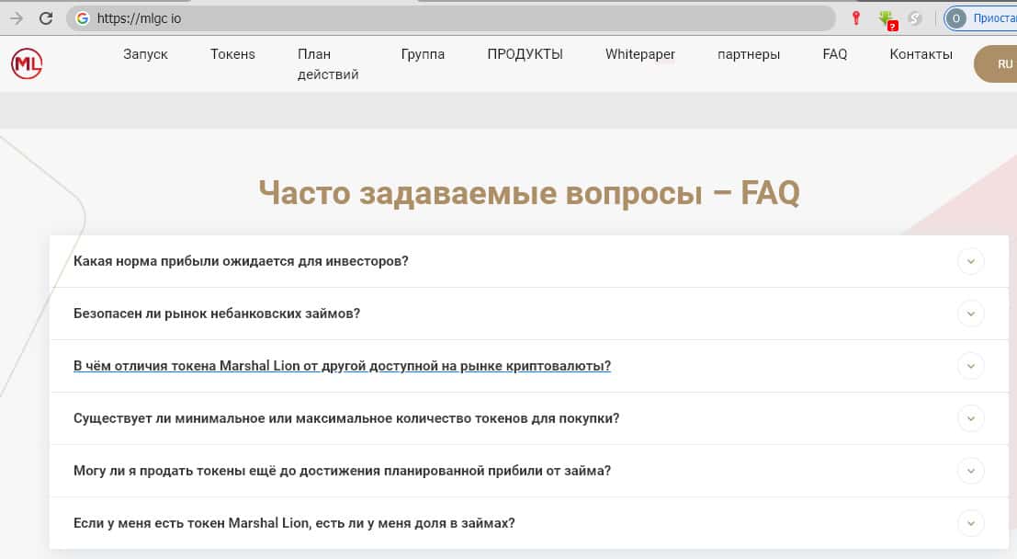1017x559 pixels.
Task: Click the Контакты link in navigation
Action: pyautogui.click(x=921, y=54)
